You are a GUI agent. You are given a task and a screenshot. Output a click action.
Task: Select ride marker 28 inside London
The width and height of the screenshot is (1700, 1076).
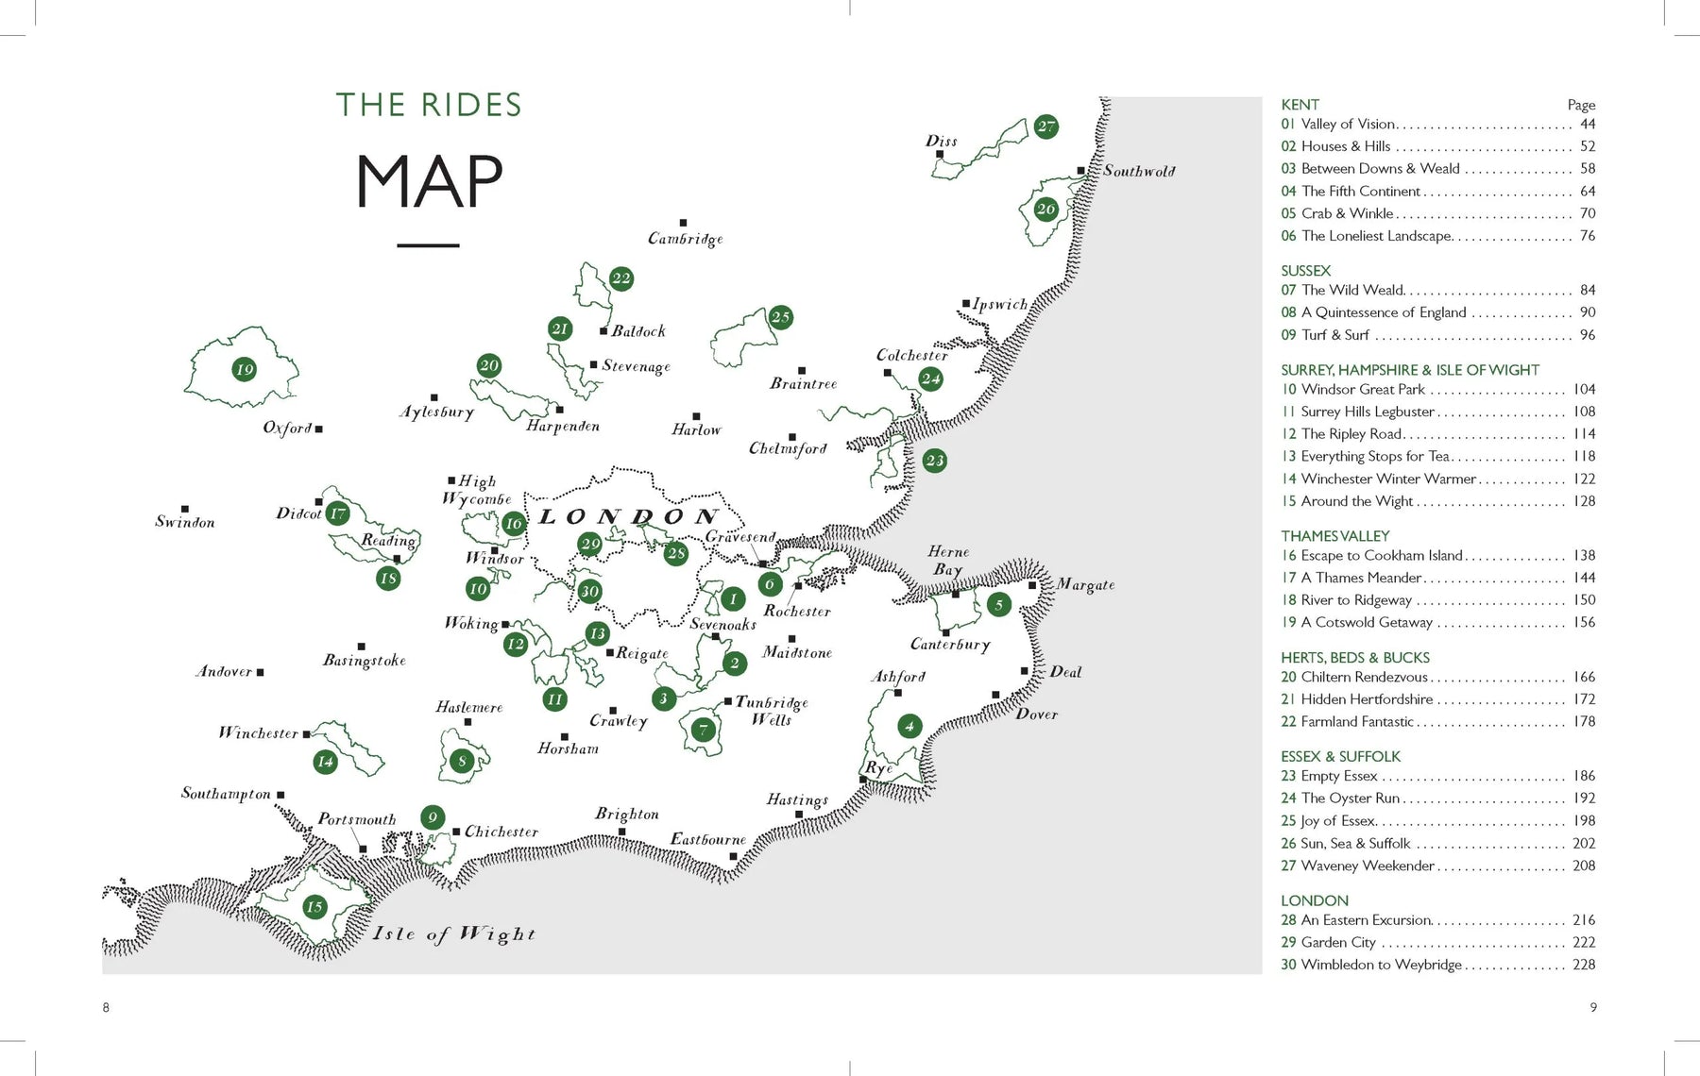[675, 553]
